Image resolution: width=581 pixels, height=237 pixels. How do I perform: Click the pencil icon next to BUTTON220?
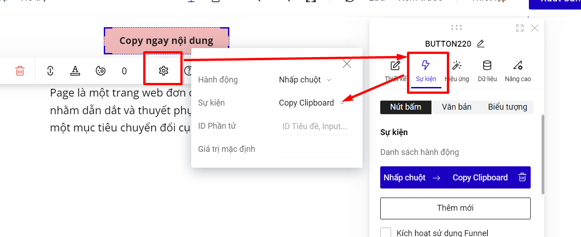pos(481,44)
